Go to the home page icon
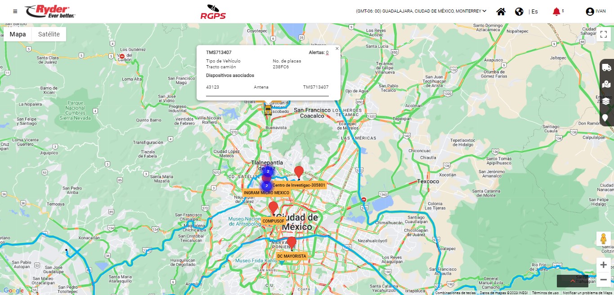 click(x=501, y=12)
